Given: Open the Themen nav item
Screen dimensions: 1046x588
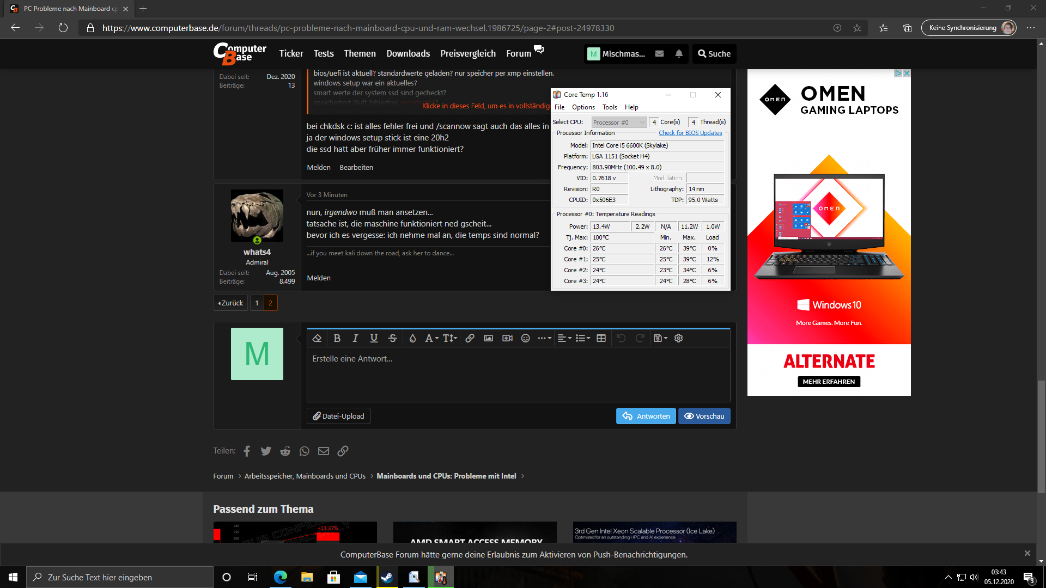Looking at the screenshot, I should point(360,53).
